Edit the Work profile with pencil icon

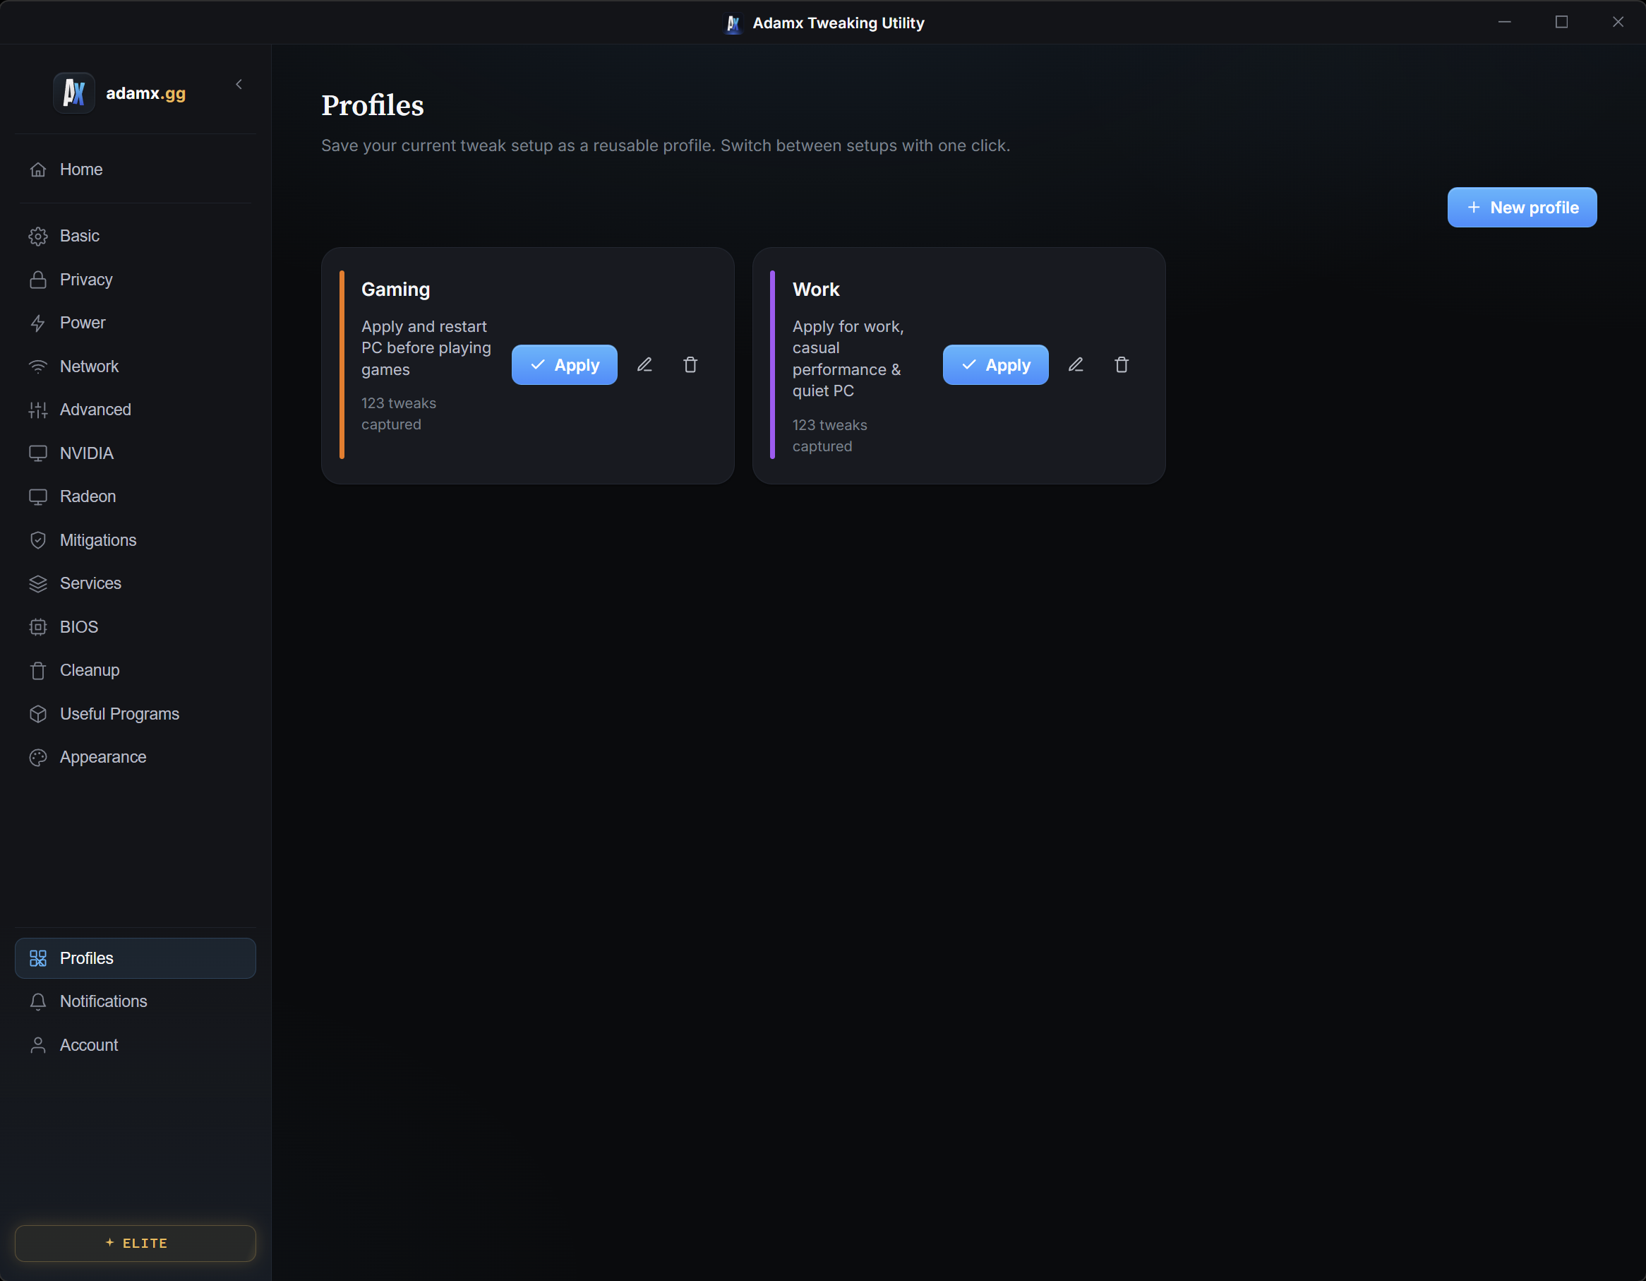pyautogui.click(x=1076, y=365)
